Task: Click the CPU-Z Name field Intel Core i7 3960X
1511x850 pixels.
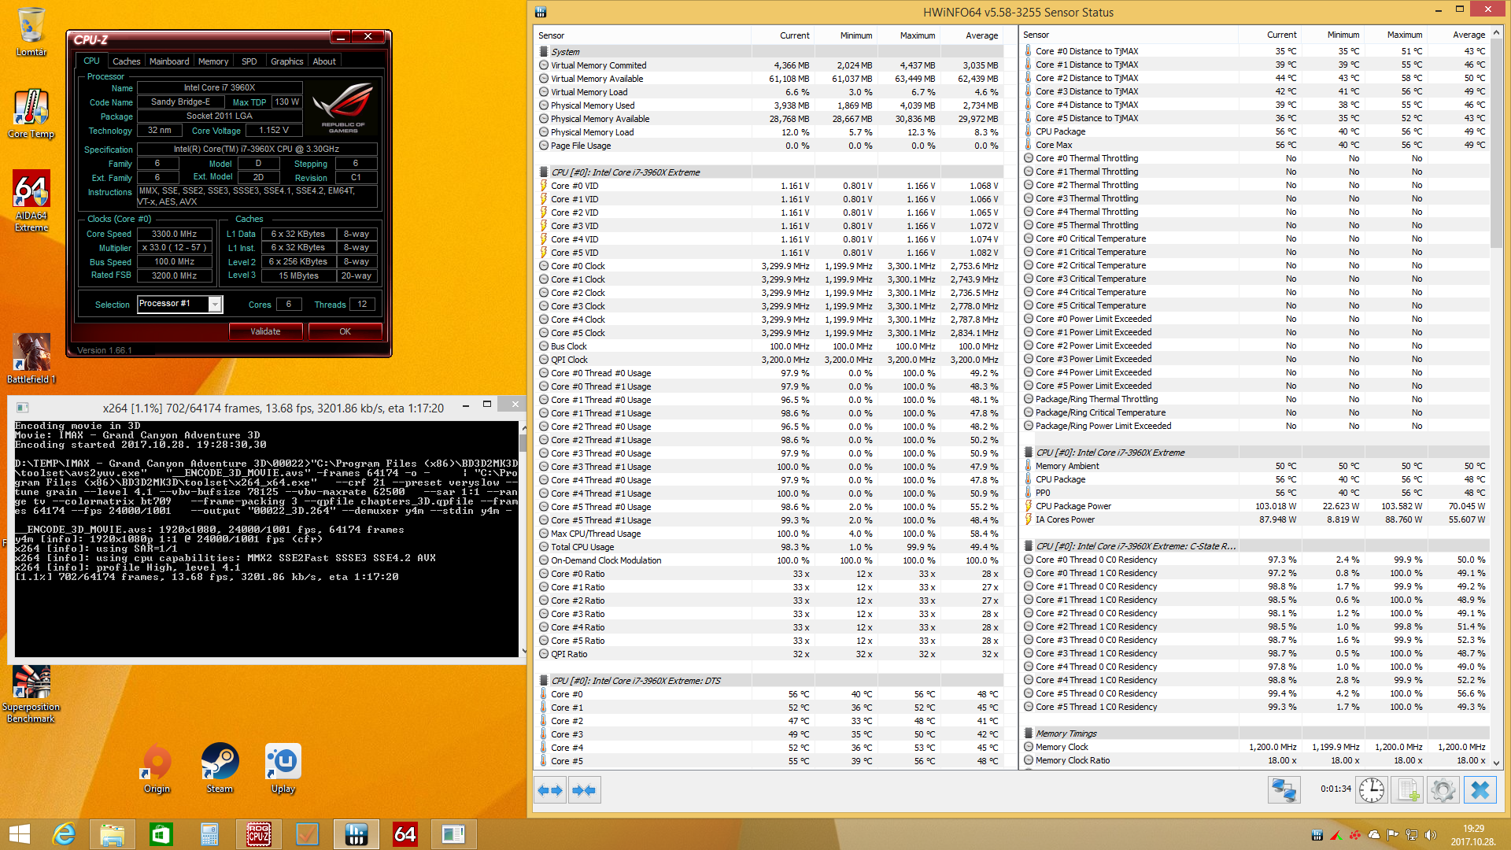Action: pos(220,87)
